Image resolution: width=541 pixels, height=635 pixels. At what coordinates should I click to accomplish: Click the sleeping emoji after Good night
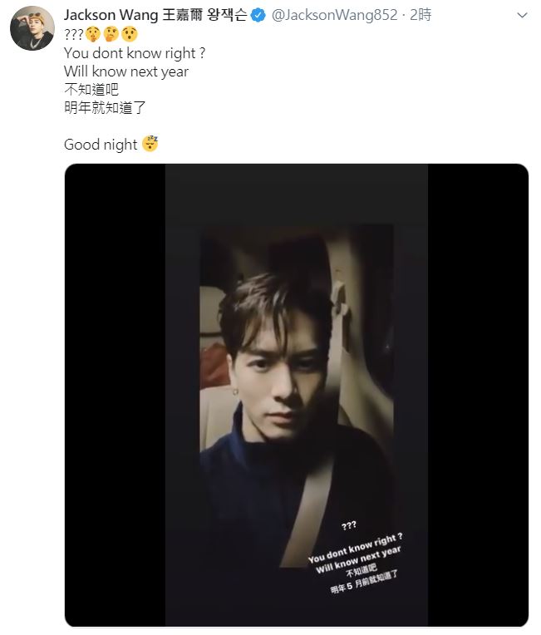pyautogui.click(x=150, y=145)
